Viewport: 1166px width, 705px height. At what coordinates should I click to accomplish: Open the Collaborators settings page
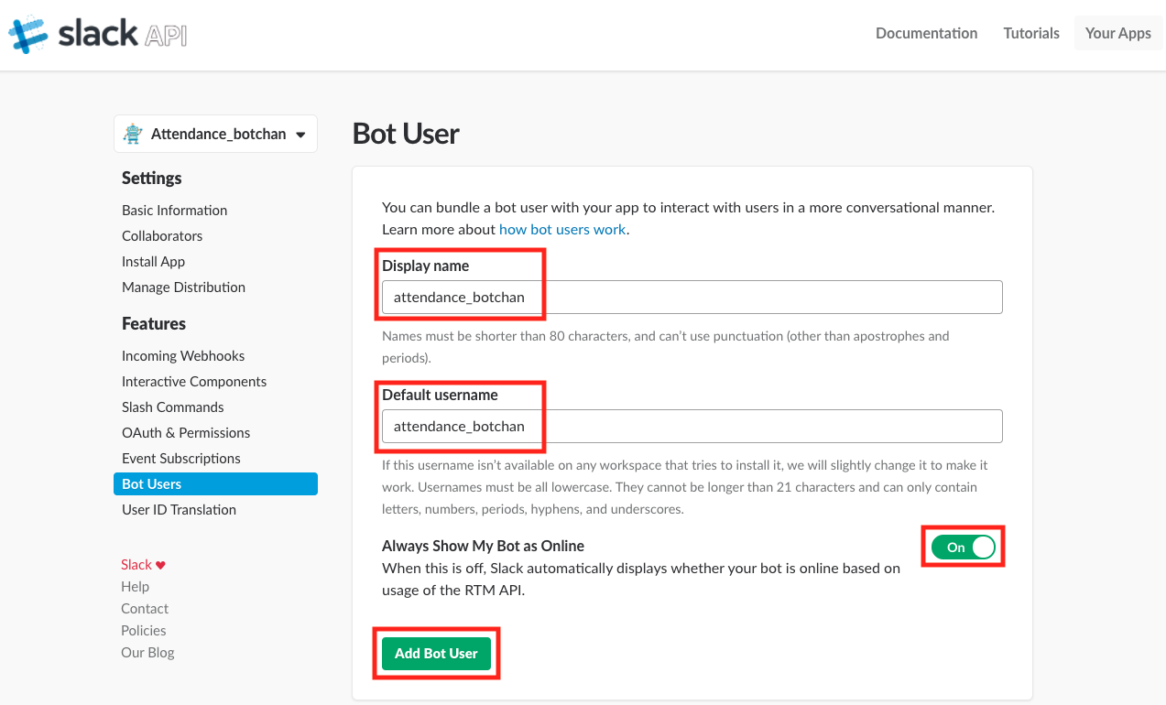pos(162,235)
